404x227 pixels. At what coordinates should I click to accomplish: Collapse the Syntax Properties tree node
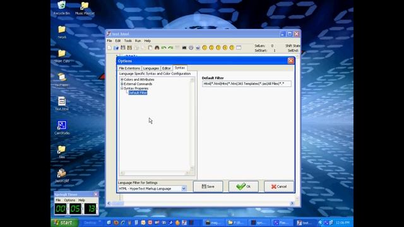[x=122, y=88]
